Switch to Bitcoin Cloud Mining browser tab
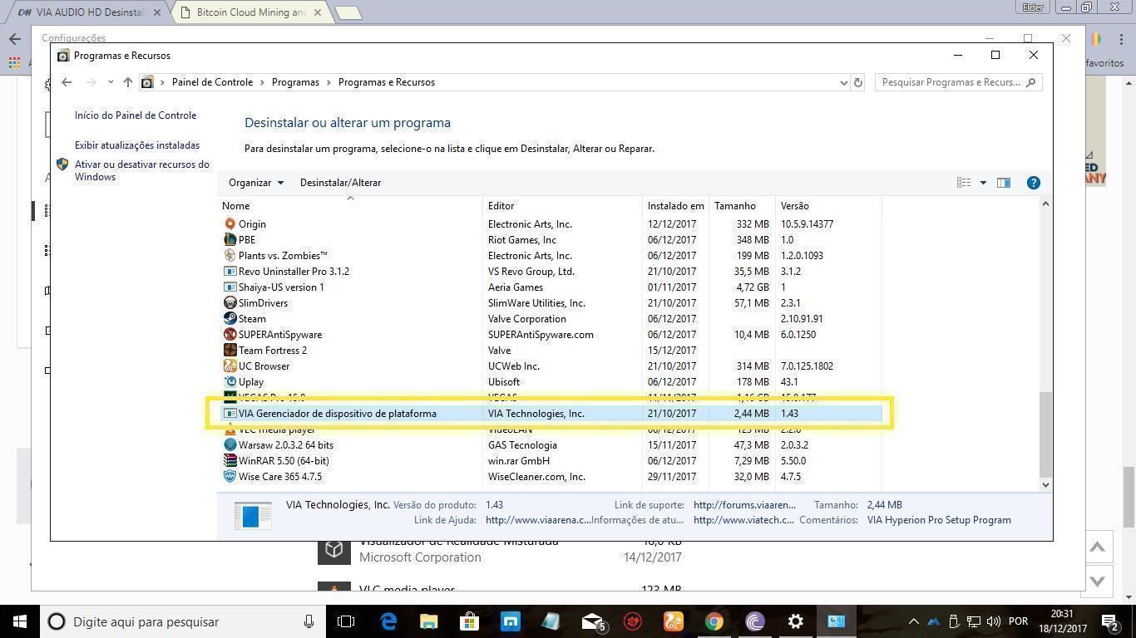 point(250,12)
